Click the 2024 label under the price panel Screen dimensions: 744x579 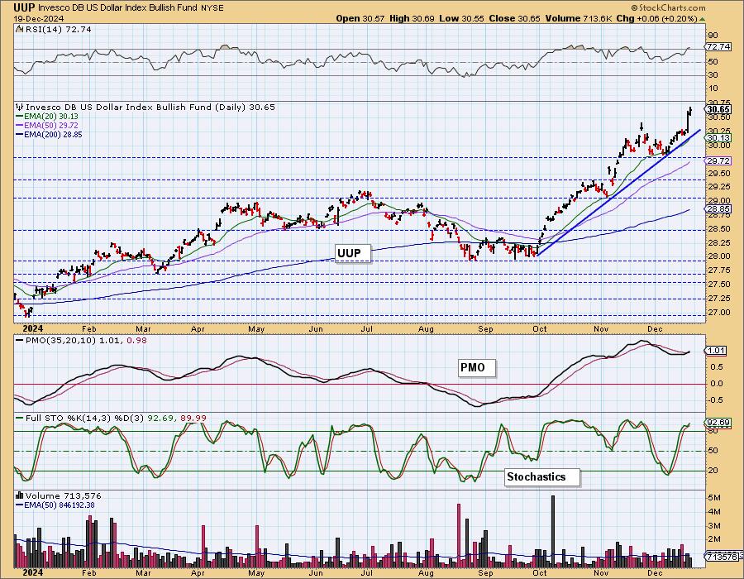tap(33, 329)
